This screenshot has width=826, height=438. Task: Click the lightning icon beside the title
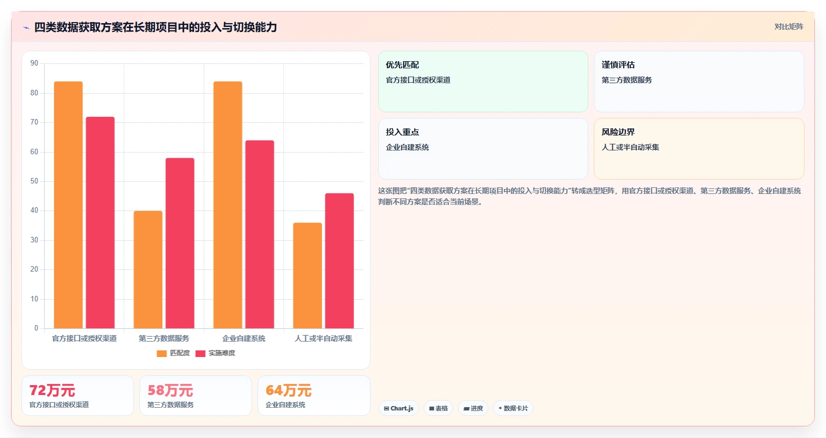[x=26, y=28]
